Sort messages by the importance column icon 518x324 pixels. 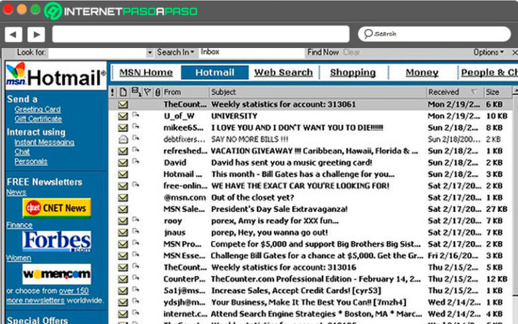tap(113, 92)
